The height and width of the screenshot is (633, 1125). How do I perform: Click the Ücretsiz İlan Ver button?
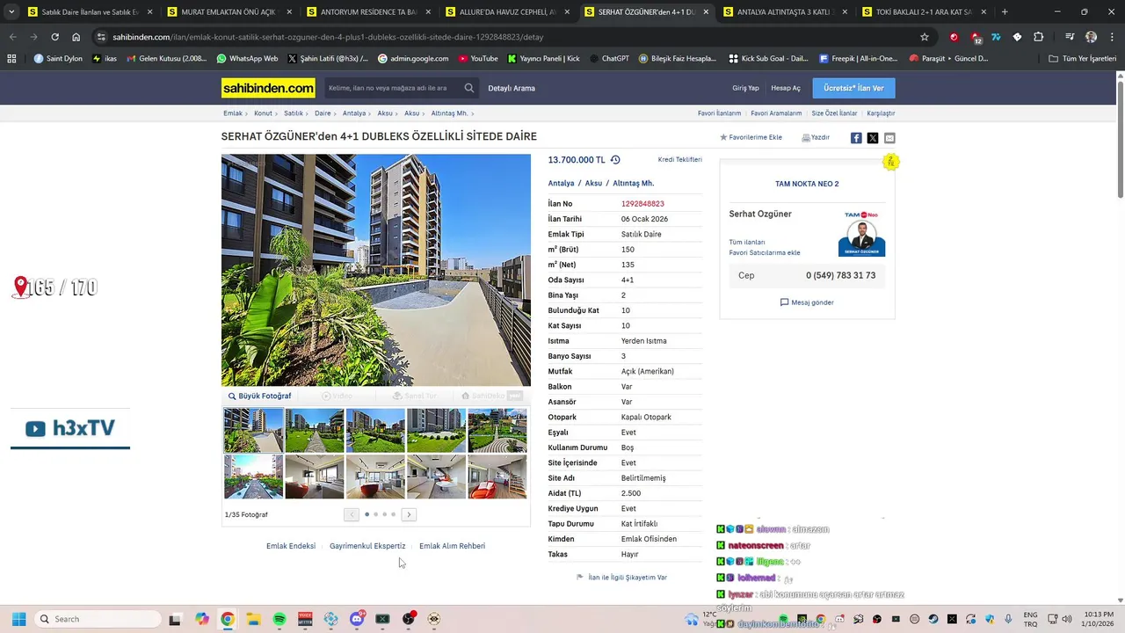point(853,88)
